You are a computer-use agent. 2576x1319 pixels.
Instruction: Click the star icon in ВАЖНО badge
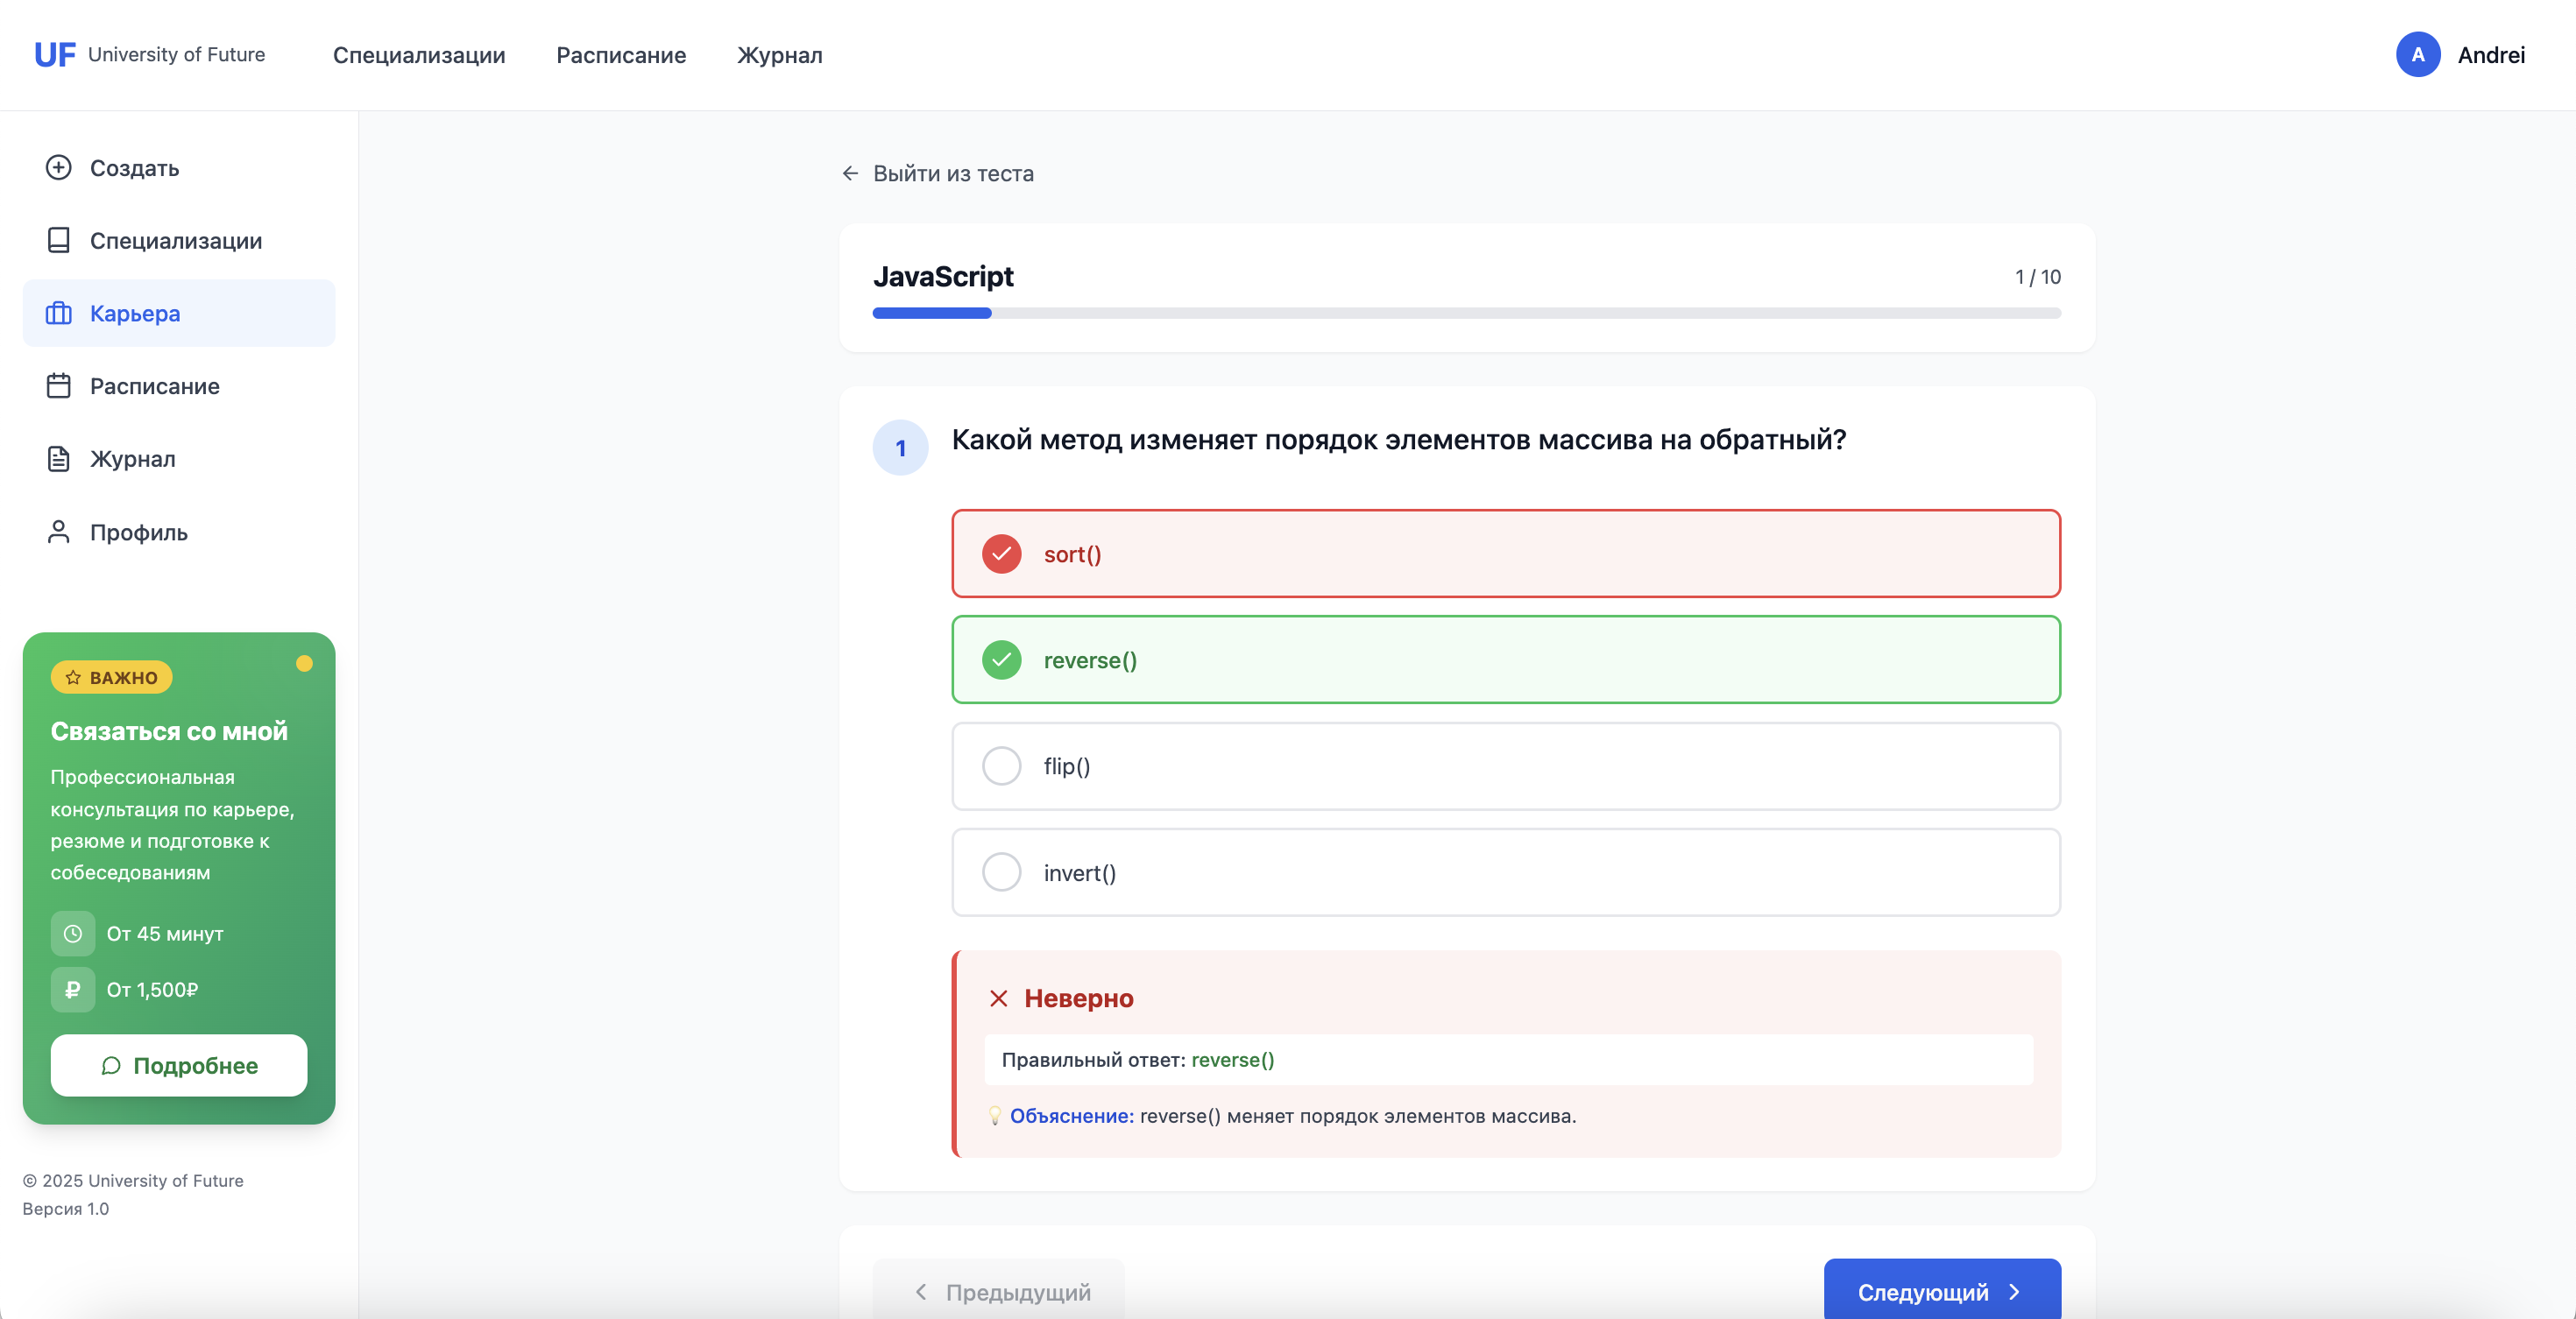click(73, 678)
